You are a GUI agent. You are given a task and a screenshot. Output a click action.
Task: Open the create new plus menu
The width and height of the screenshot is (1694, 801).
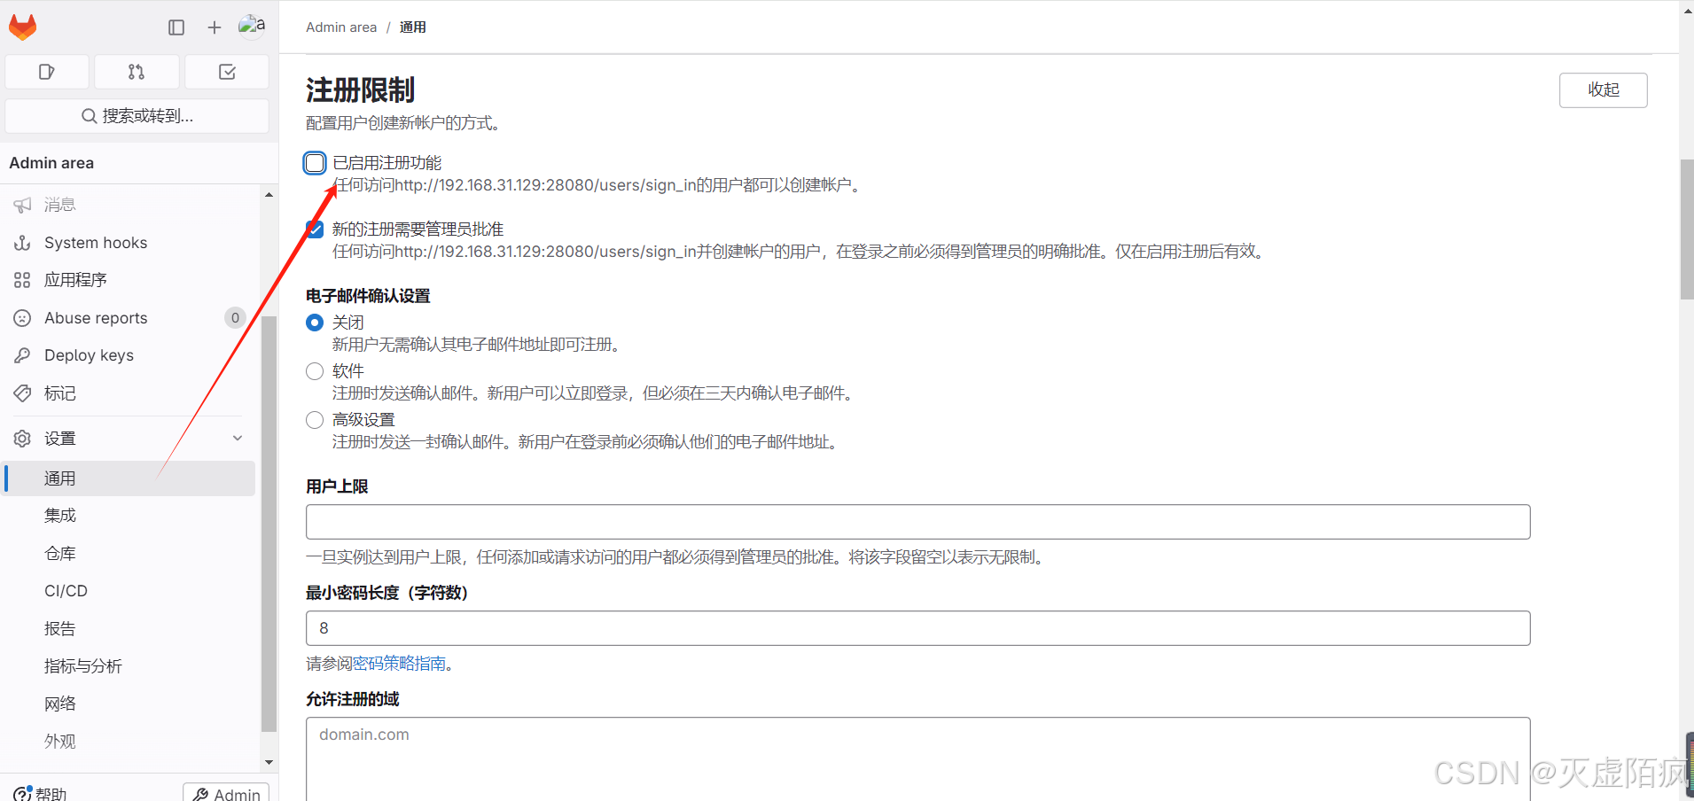tap(215, 27)
